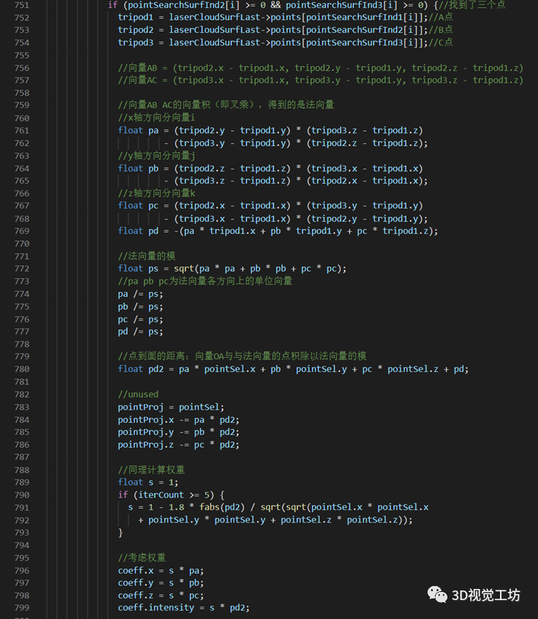Click the 3D视觉工坊 watermark text
The height and width of the screenshot is (619, 538).
[485, 595]
